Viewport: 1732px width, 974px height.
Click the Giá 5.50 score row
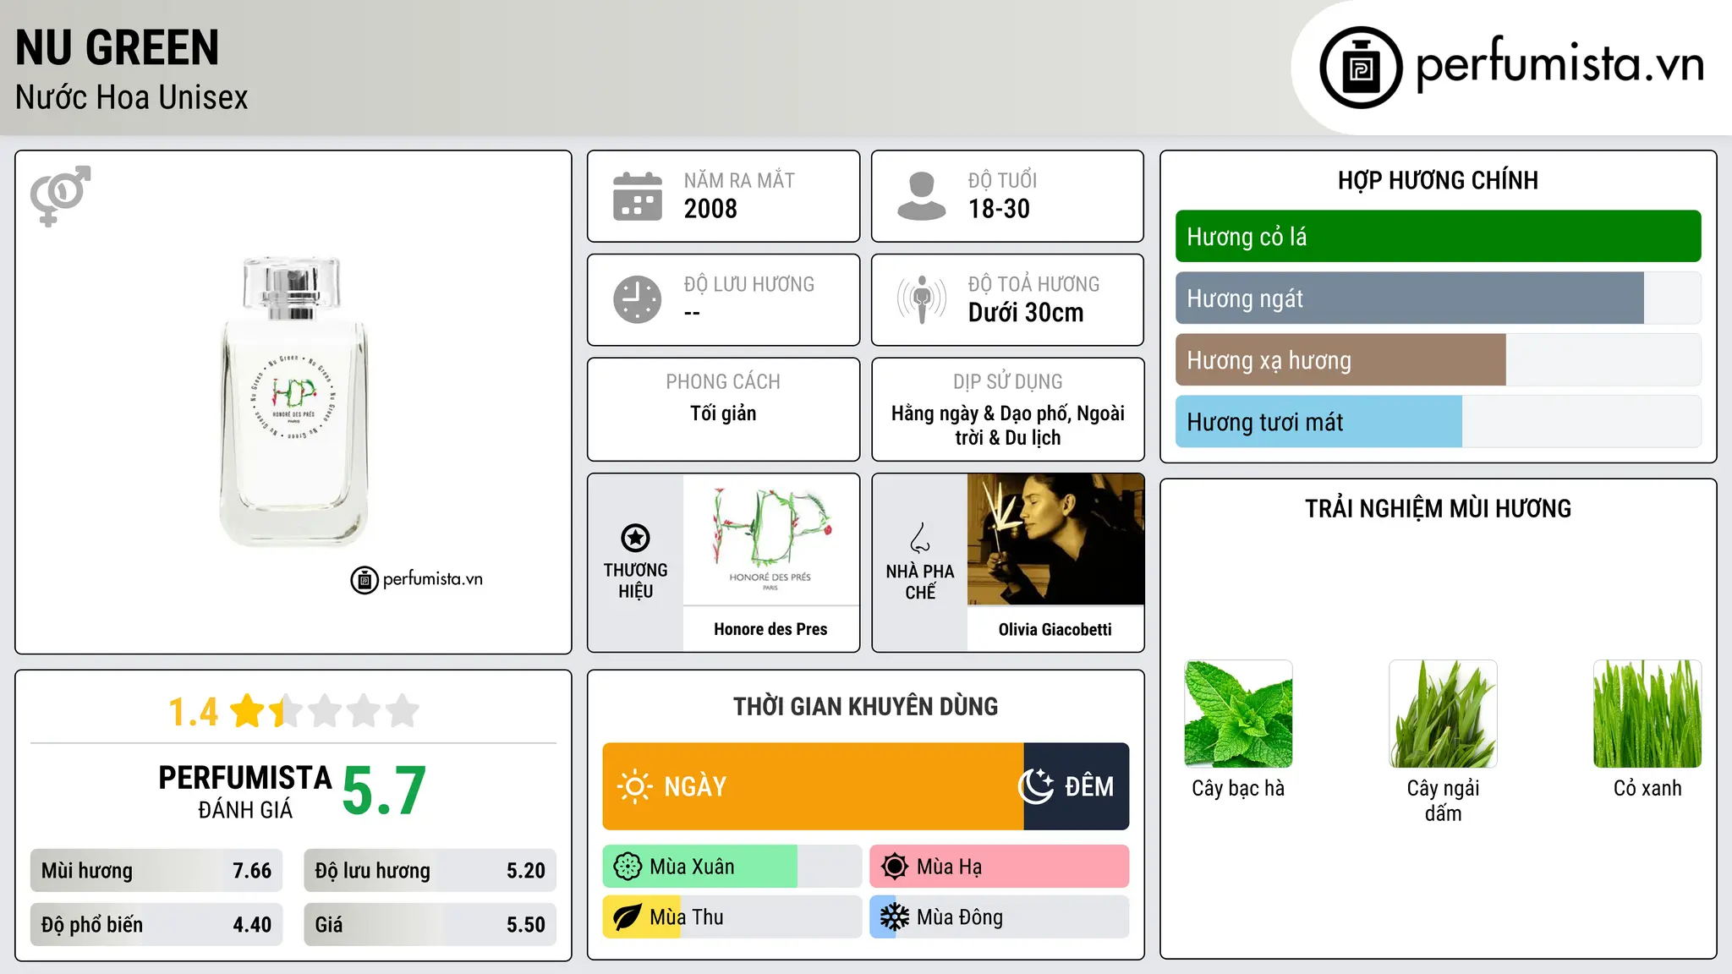[430, 925]
